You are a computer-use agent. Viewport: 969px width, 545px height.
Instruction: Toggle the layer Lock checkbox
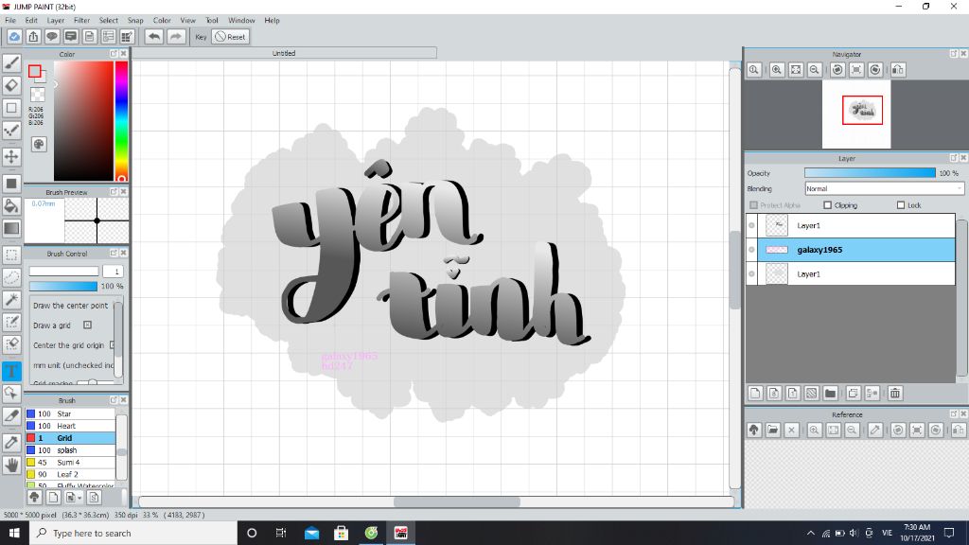[901, 205]
